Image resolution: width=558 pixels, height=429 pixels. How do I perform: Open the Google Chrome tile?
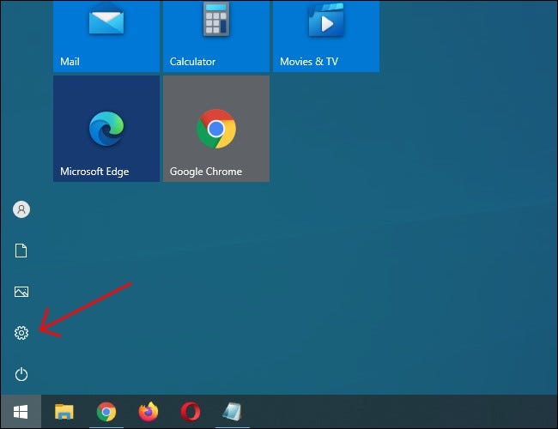(x=216, y=129)
